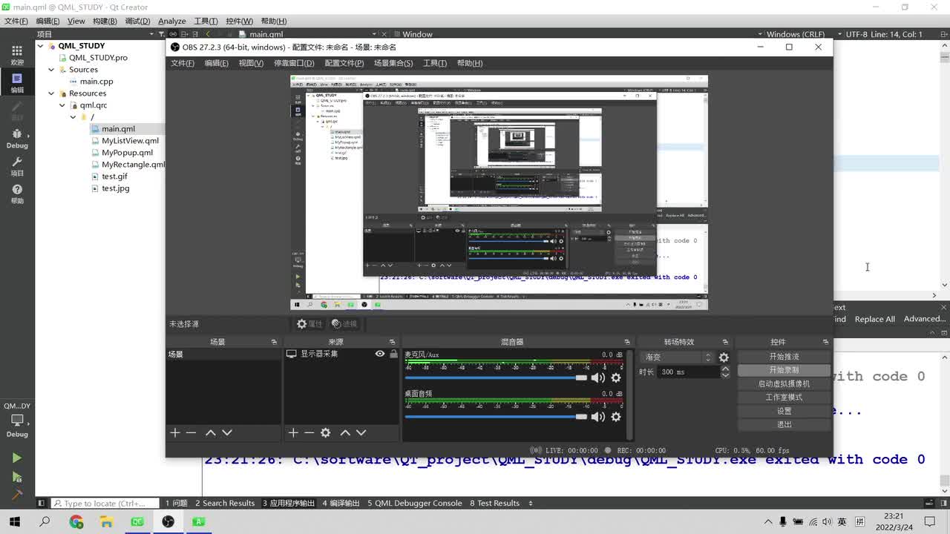The height and width of the screenshot is (534, 950).
Task: Open source properties gear in 来源 panel toolbar
Action: 325,432
